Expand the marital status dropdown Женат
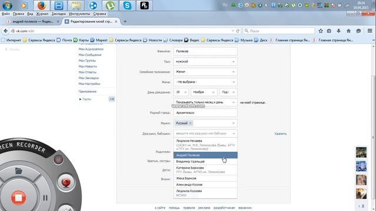Viewport: 376px width, 211px height. [205, 72]
